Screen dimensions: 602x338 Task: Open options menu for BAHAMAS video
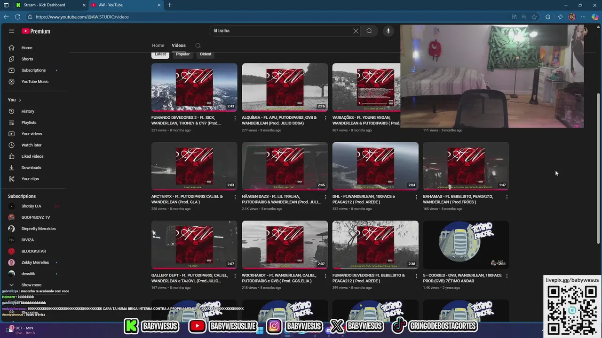pyautogui.click(x=507, y=197)
